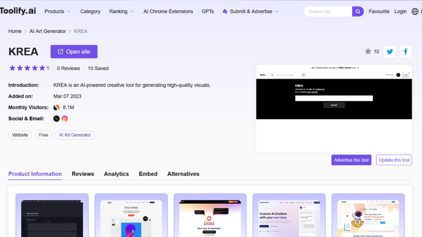Click Update this tool button
The height and width of the screenshot is (237, 422).
[x=394, y=160]
